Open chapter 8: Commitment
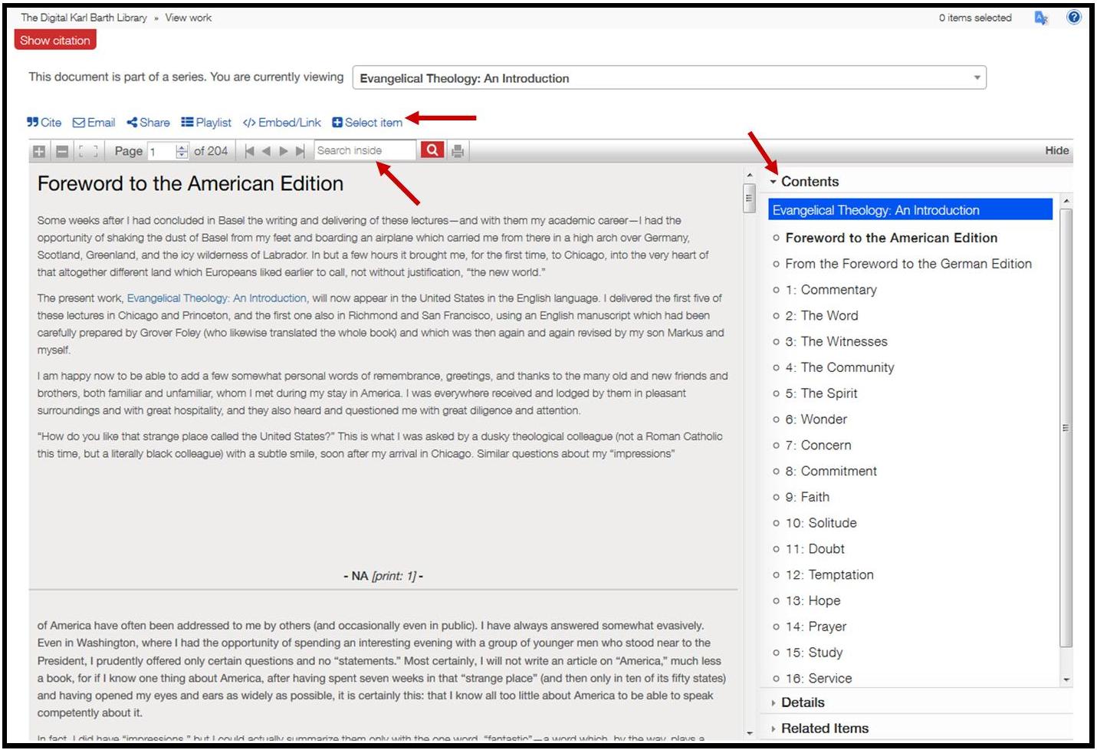 (x=831, y=472)
